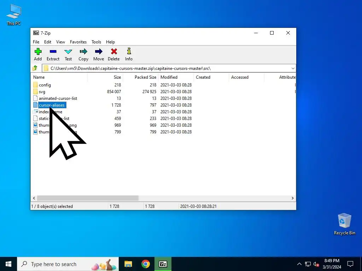This screenshot has height=271, width=362.
Task: Click the 7-Zip title bar icon
Action: coord(36,33)
